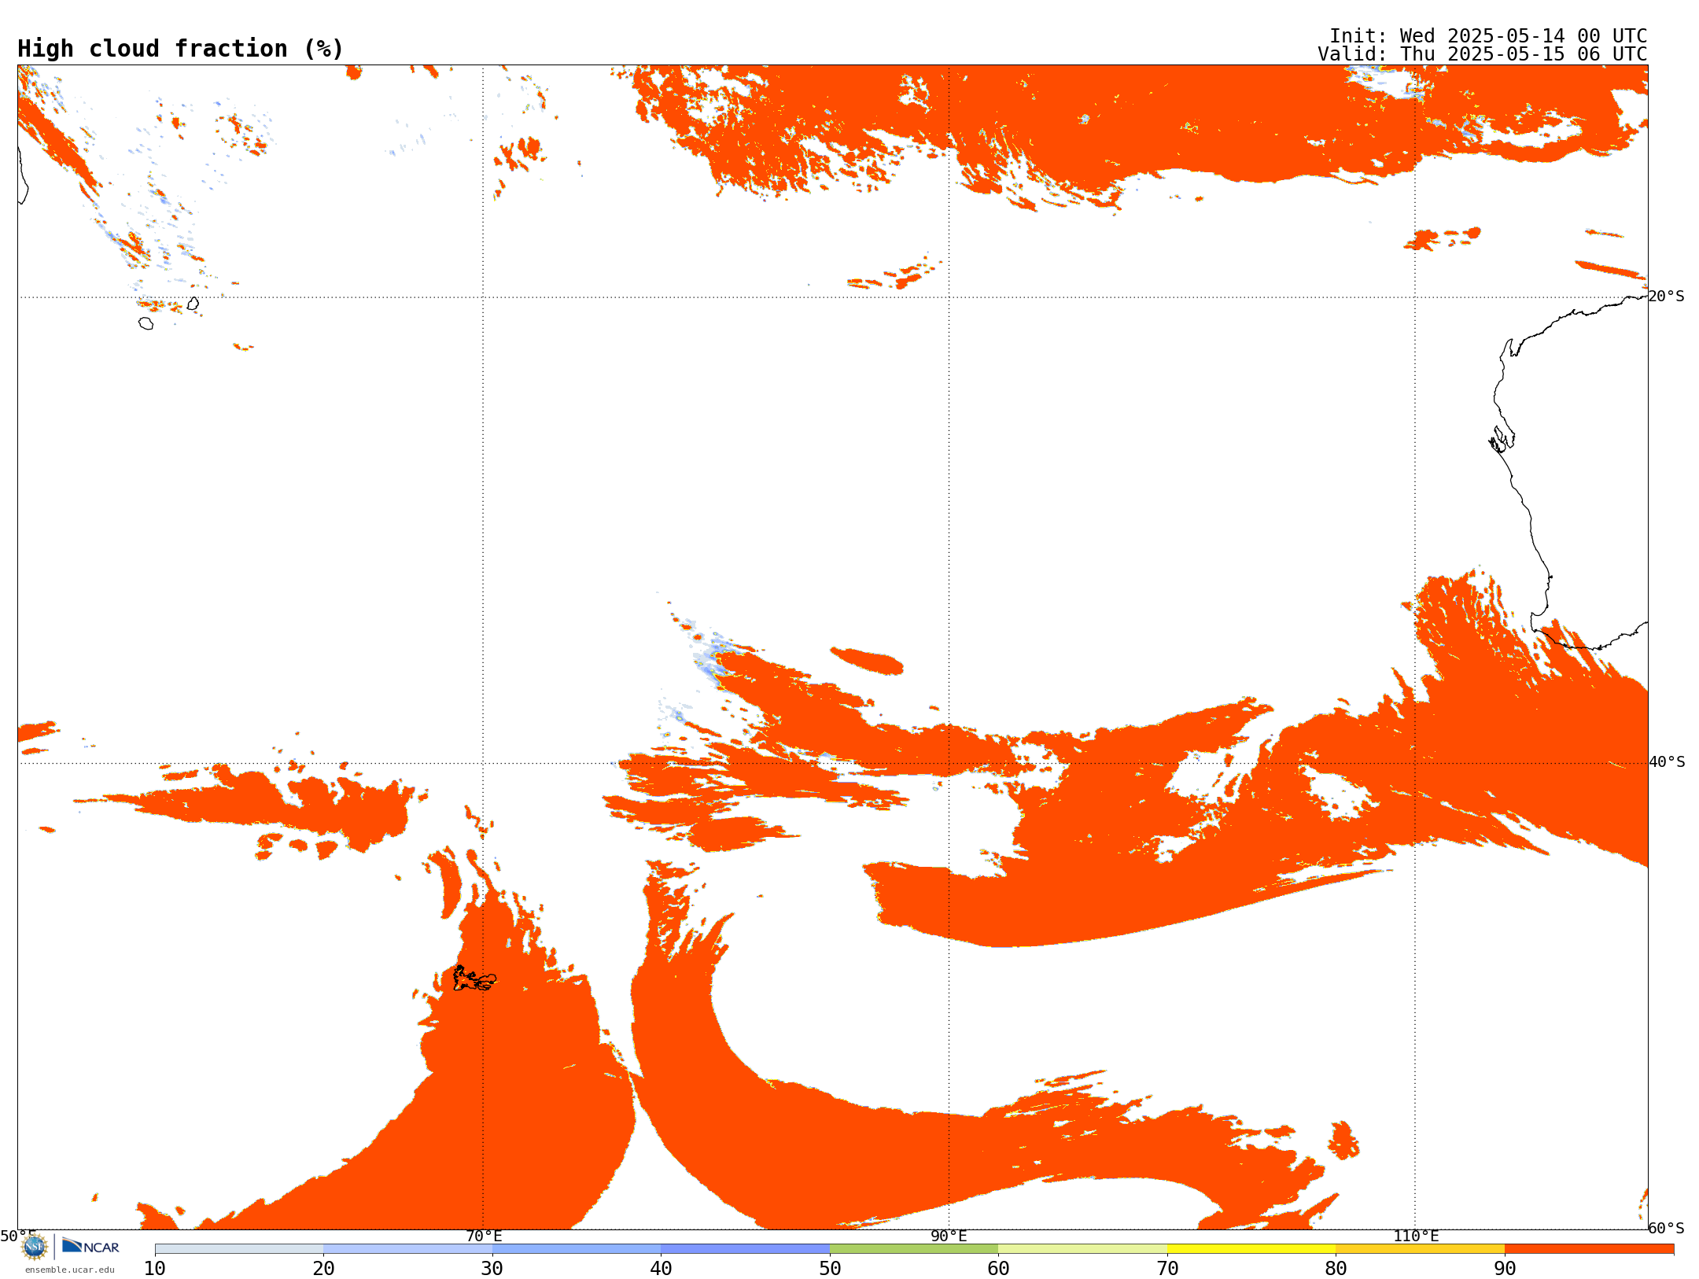1699x1279 pixels.
Task: Click the above-90 orange-red colorbar segment
Action: tap(1589, 1249)
